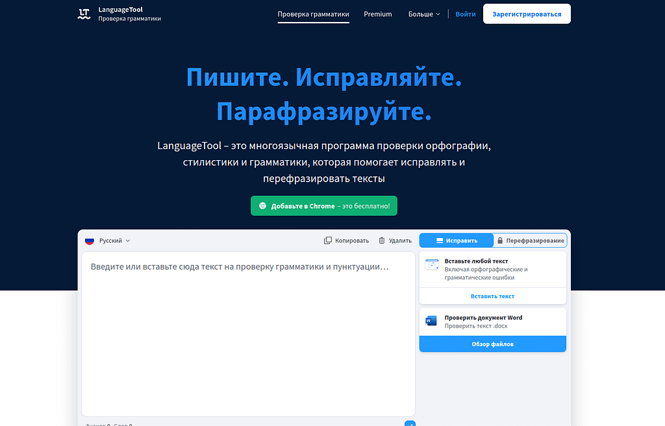Click the Исправить tab's keyboard icon
The width and height of the screenshot is (665, 426).
[440, 241]
